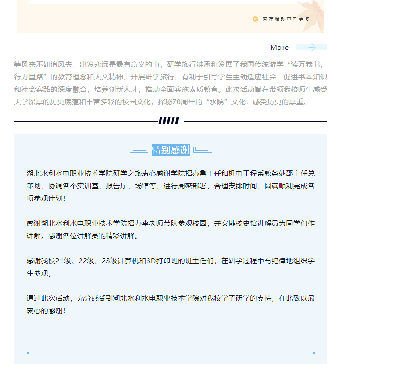Click the right arrow icon beside More
The height and width of the screenshot is (369, 414).
pyautogui.click(x=312, y=48)
